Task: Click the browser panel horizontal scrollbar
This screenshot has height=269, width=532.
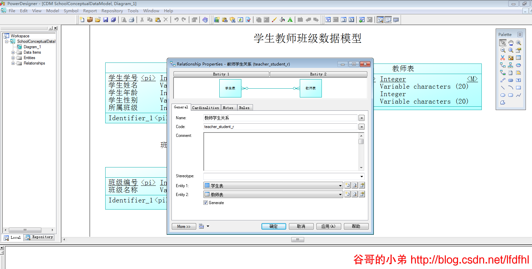Action: click(x=29, y=230)
